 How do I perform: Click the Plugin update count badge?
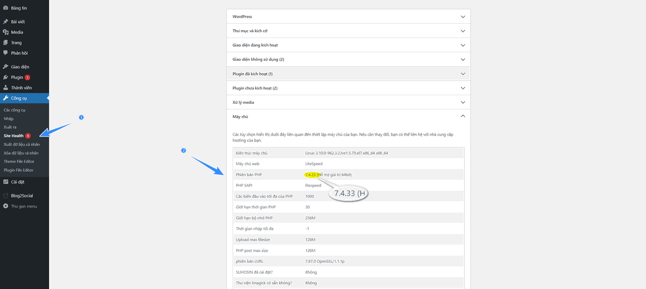tap(27, 77)
